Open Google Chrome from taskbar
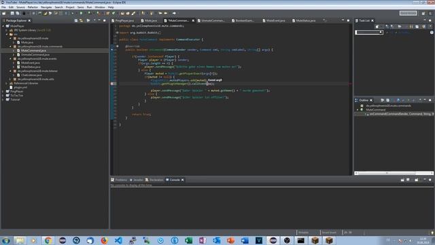435x245 pixels. [x=48, y=240]
